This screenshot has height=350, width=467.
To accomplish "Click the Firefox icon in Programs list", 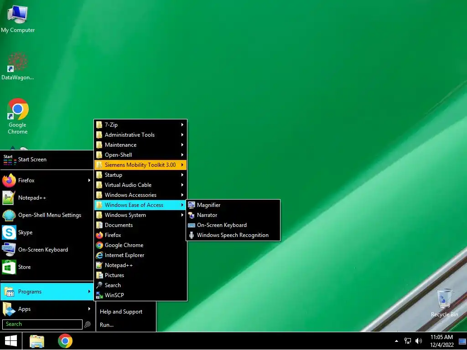I will pos(99,235).
